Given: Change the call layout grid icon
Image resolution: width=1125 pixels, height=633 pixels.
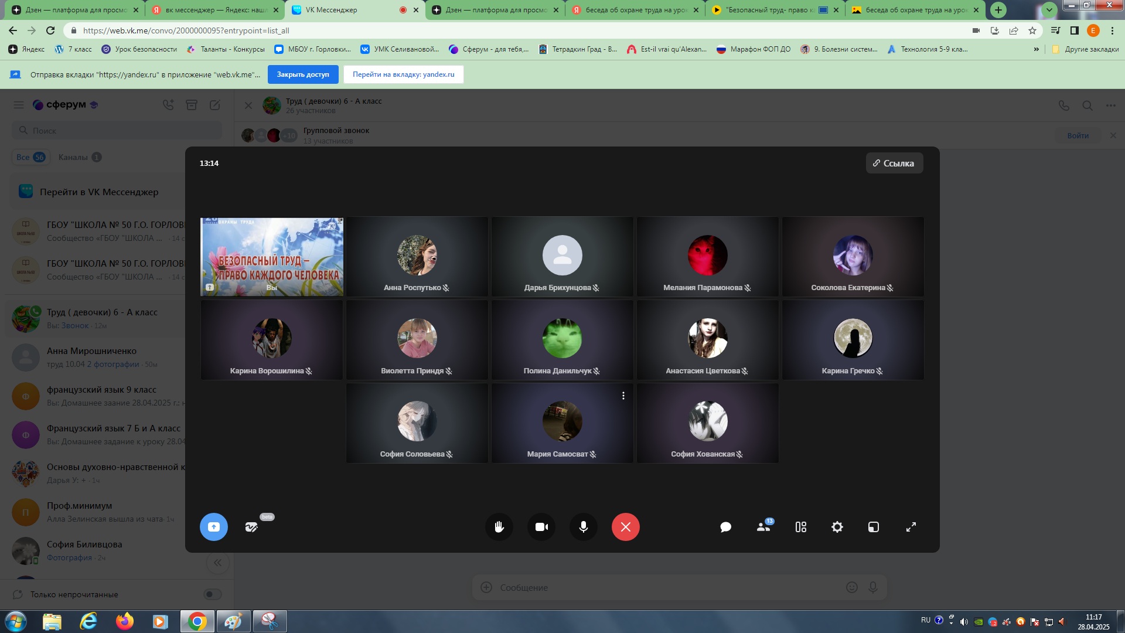Looking at the screenshot, I should coord(801,527).
